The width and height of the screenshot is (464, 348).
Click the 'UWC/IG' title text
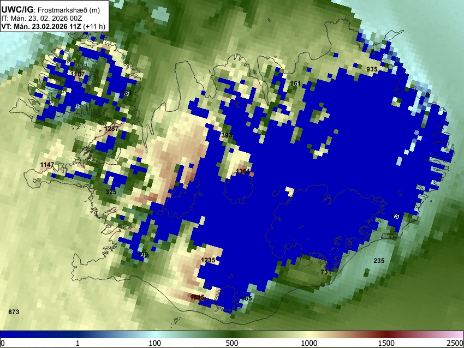[x=17, y=10]
